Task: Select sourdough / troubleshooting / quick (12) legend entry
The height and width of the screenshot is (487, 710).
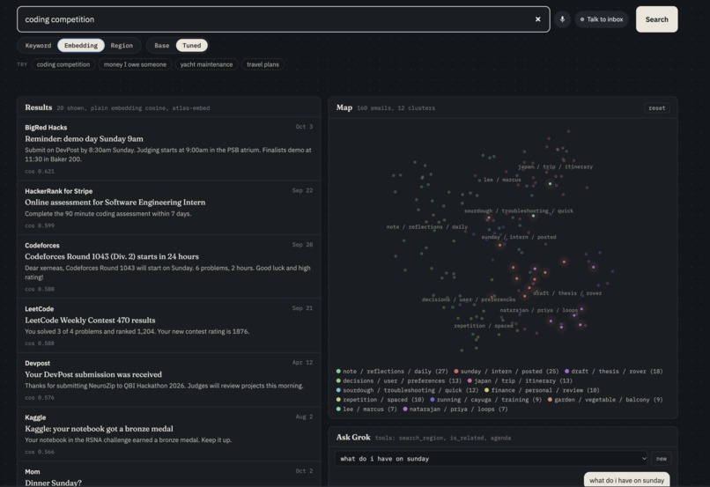Action: click(x=407, y=390)
